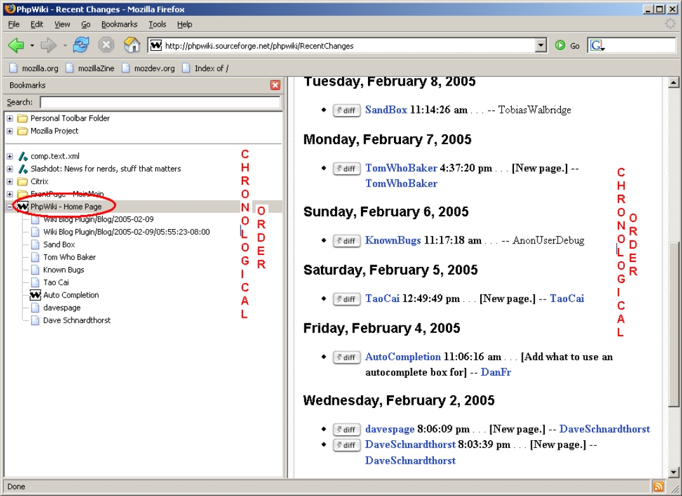Open the DanFr author link
This screenshot has height=496, width=682.
tap(496, 372)
